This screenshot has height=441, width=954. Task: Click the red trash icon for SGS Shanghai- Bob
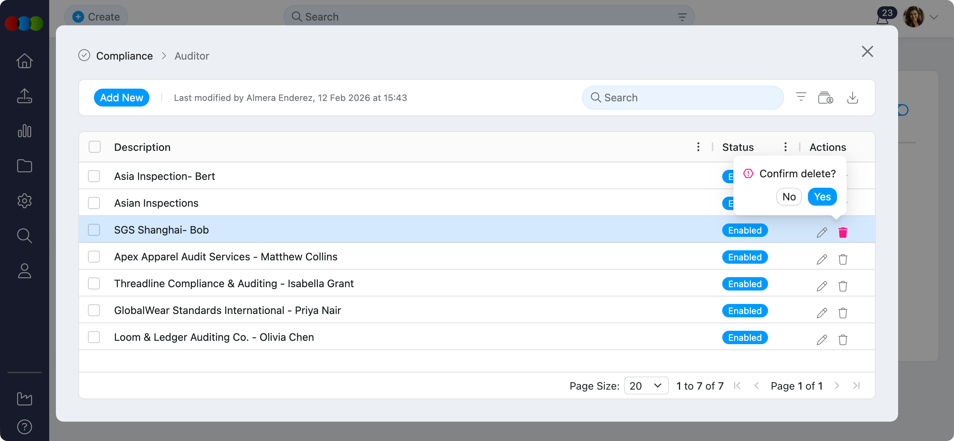tap(843, 232)
